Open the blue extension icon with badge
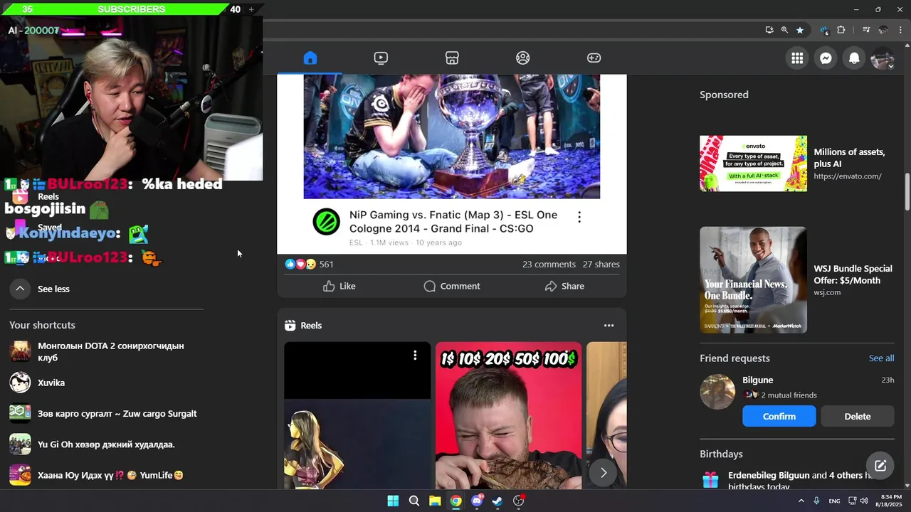Image resolution: width=911 pixels, height=512 pixels. point(824,30)
